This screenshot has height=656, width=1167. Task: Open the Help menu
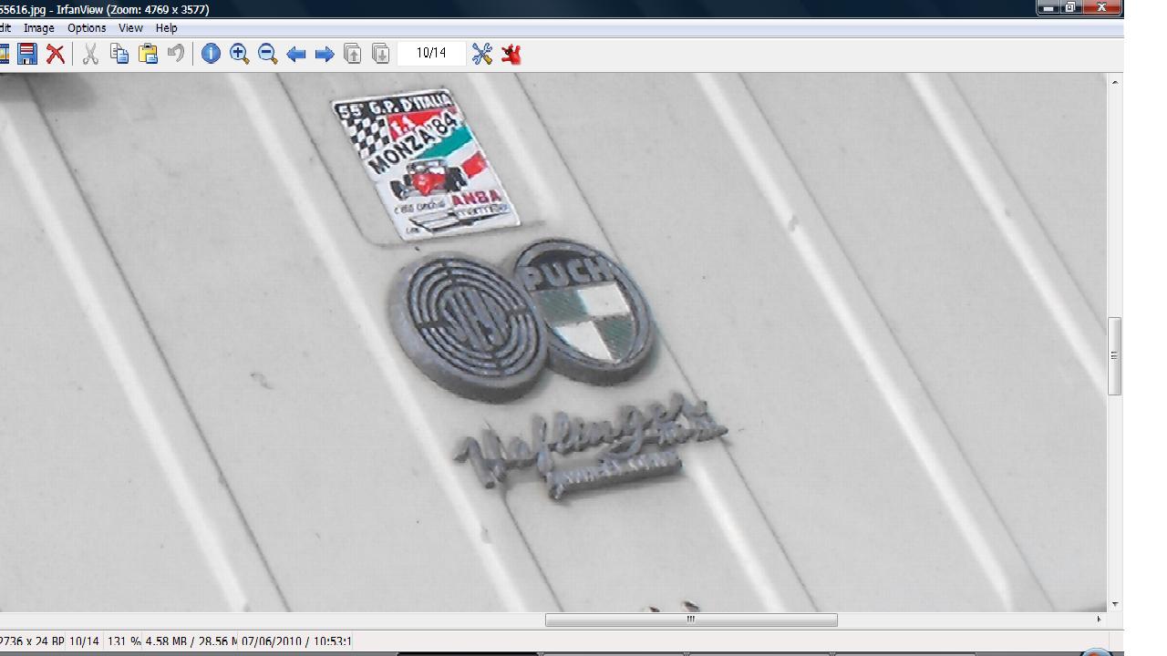coord(166,28)
